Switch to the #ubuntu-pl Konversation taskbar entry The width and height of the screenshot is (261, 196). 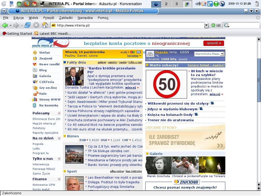120,4
